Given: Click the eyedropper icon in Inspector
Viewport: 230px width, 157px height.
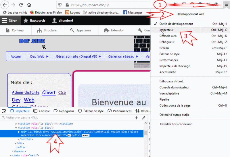Looking at the screenshot, I should coord(143,118).
